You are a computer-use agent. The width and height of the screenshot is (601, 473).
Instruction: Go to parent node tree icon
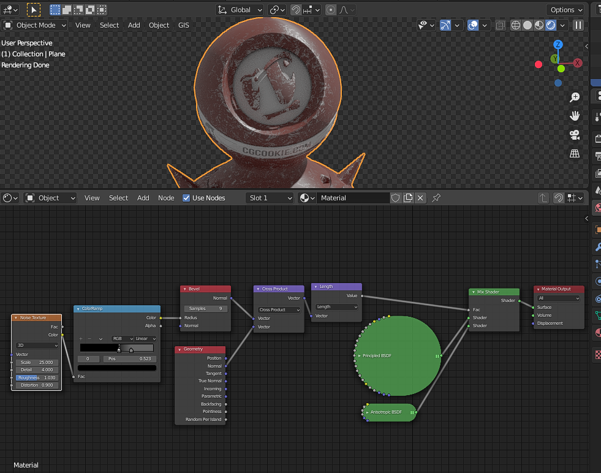[x=543, y=198]
